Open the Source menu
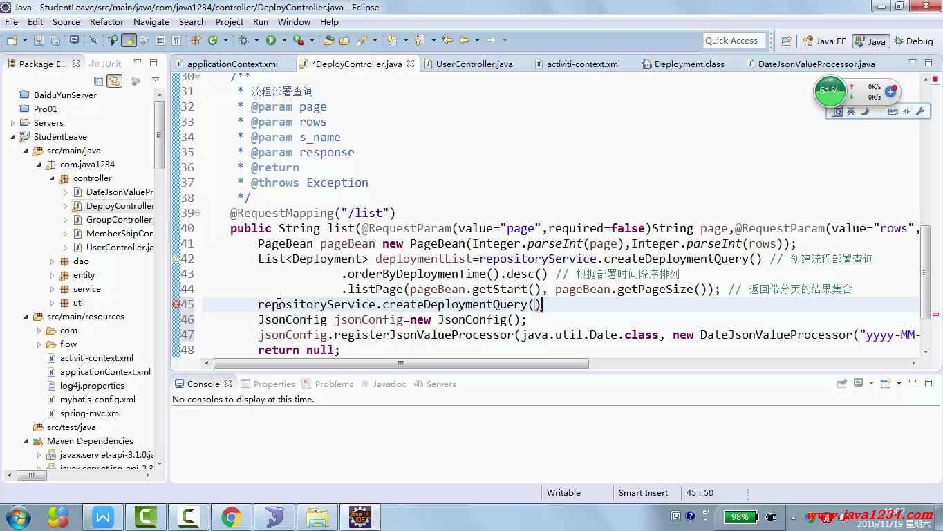Viewport: 943px width, 531px height. click(x=66, y=21)
